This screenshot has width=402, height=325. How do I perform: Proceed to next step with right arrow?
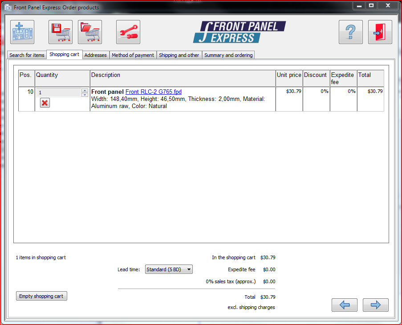pyautogui.click(x=376, y=305)
